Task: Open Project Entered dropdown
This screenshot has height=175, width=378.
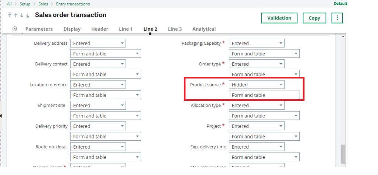Action: tap(257, 126)
